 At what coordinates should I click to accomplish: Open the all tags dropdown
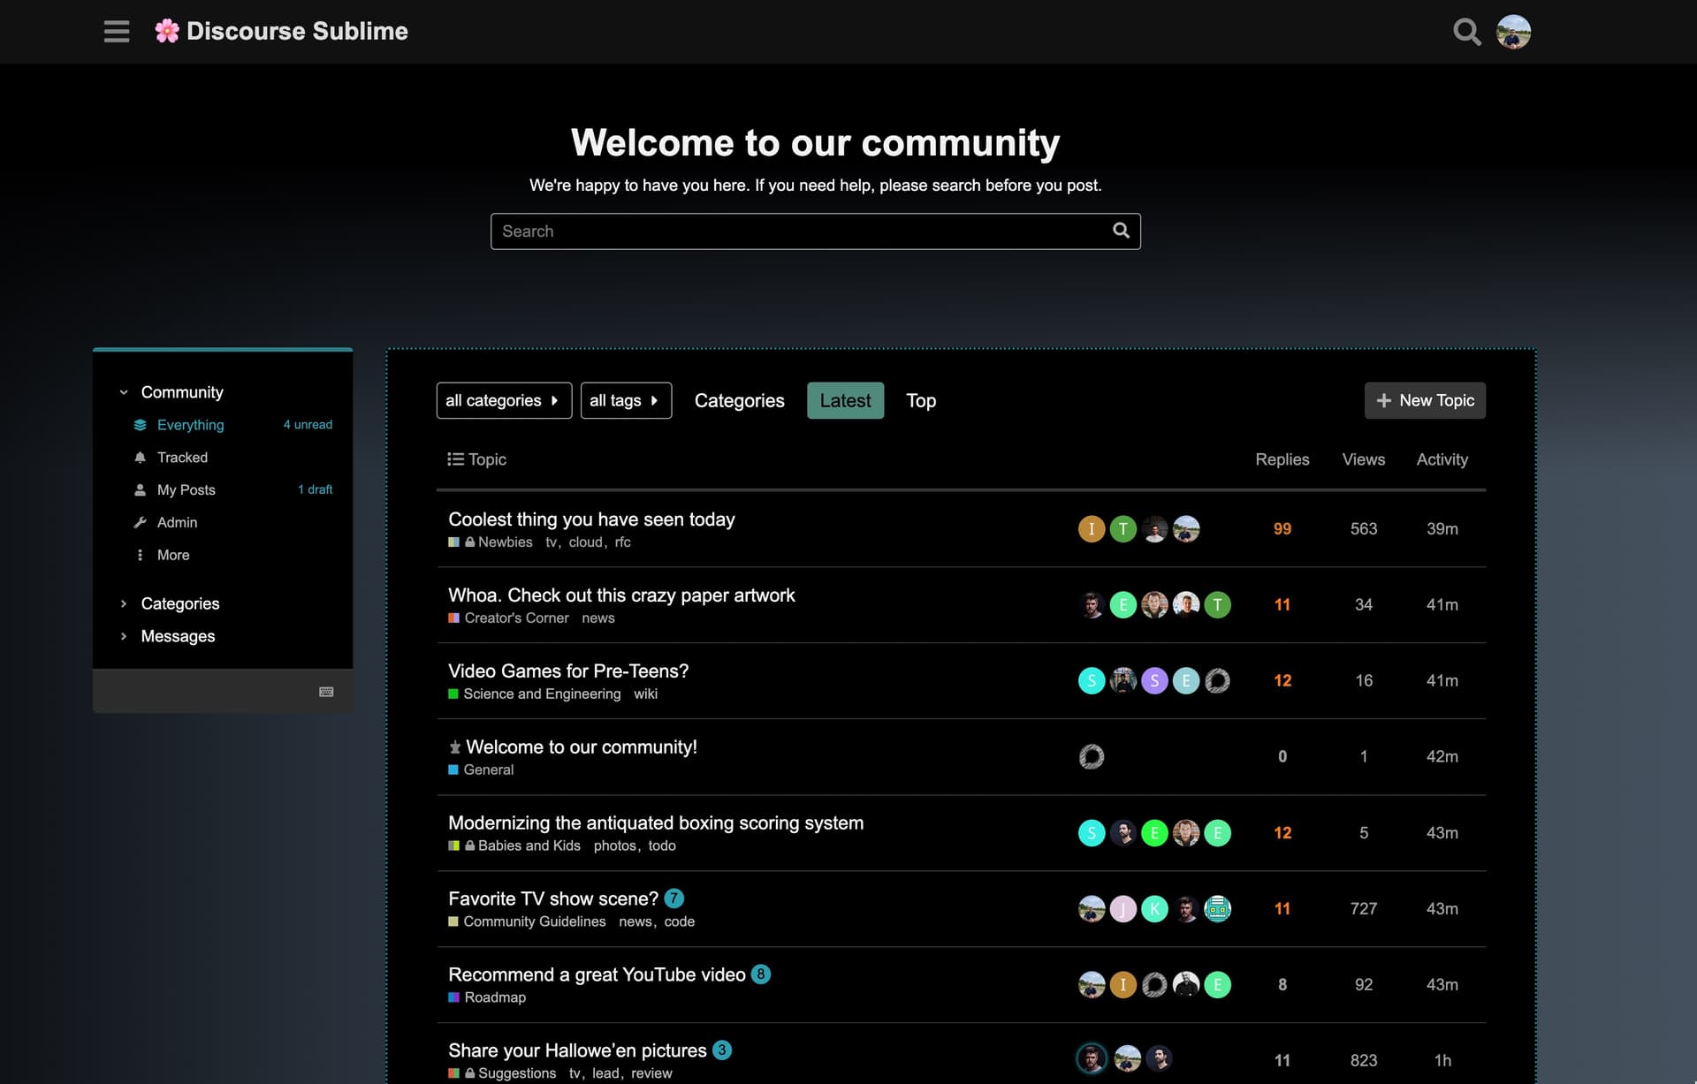[625, 400]
